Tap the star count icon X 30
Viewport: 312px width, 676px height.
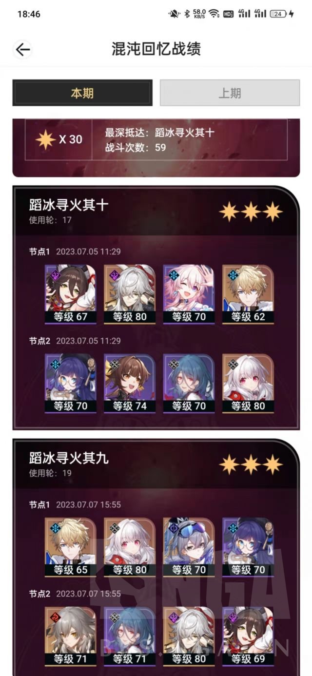59,139
